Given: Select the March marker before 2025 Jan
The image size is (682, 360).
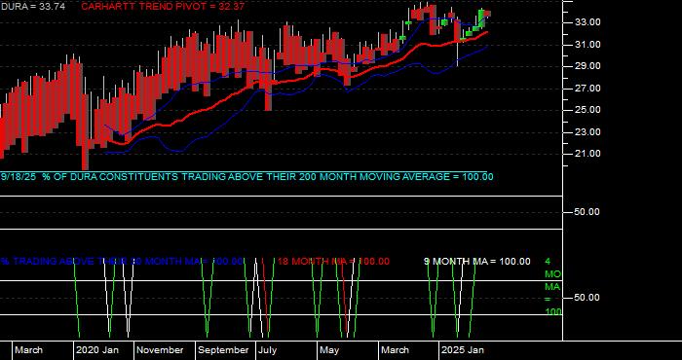Looking at the screenshot, I should [x=395, y=350].
